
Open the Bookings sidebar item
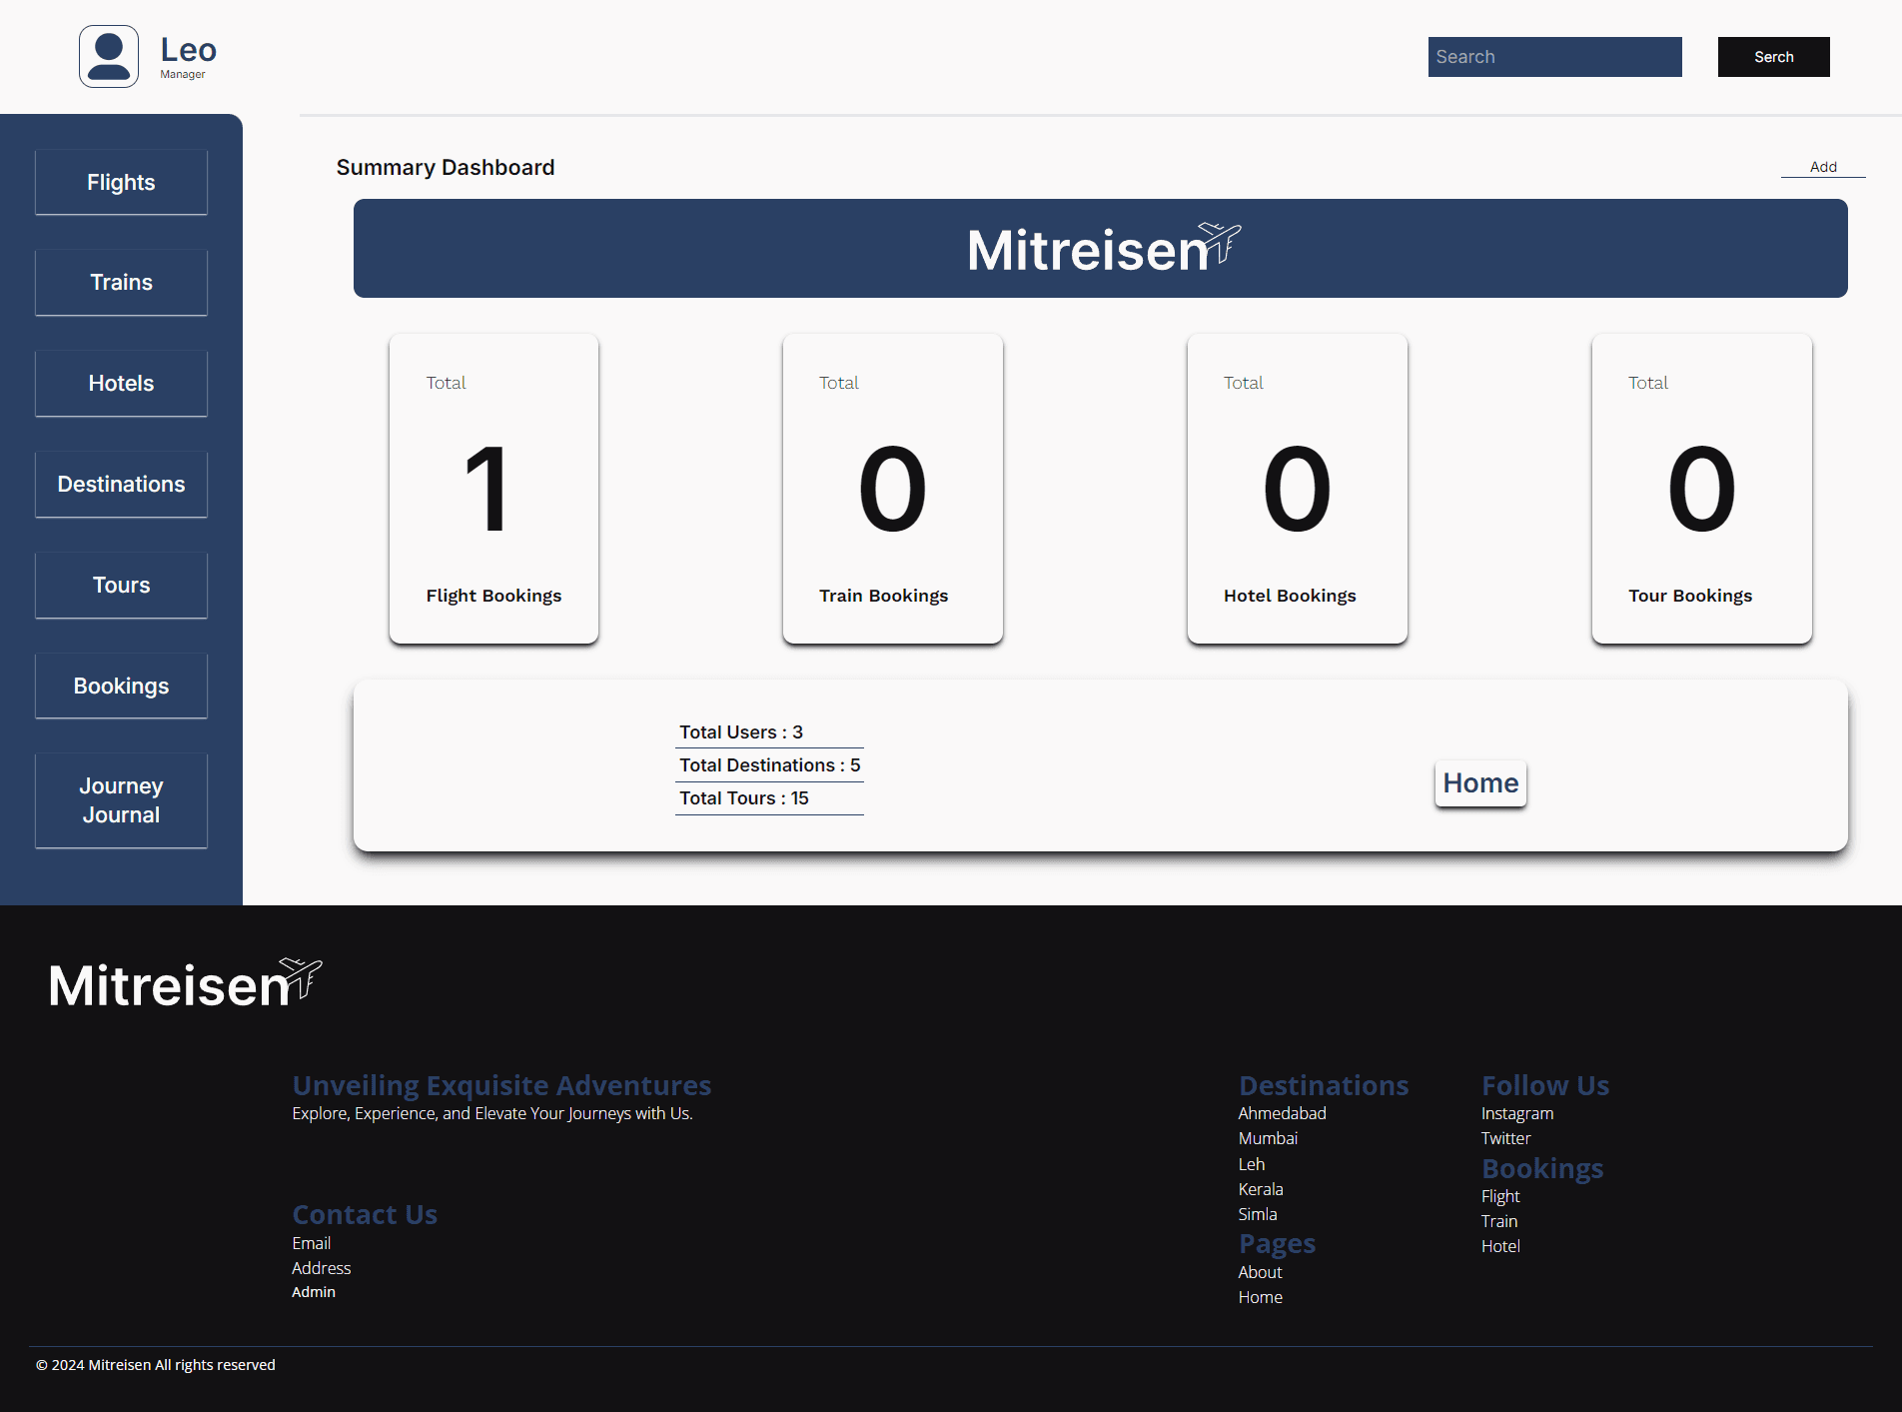coord(121,687)
